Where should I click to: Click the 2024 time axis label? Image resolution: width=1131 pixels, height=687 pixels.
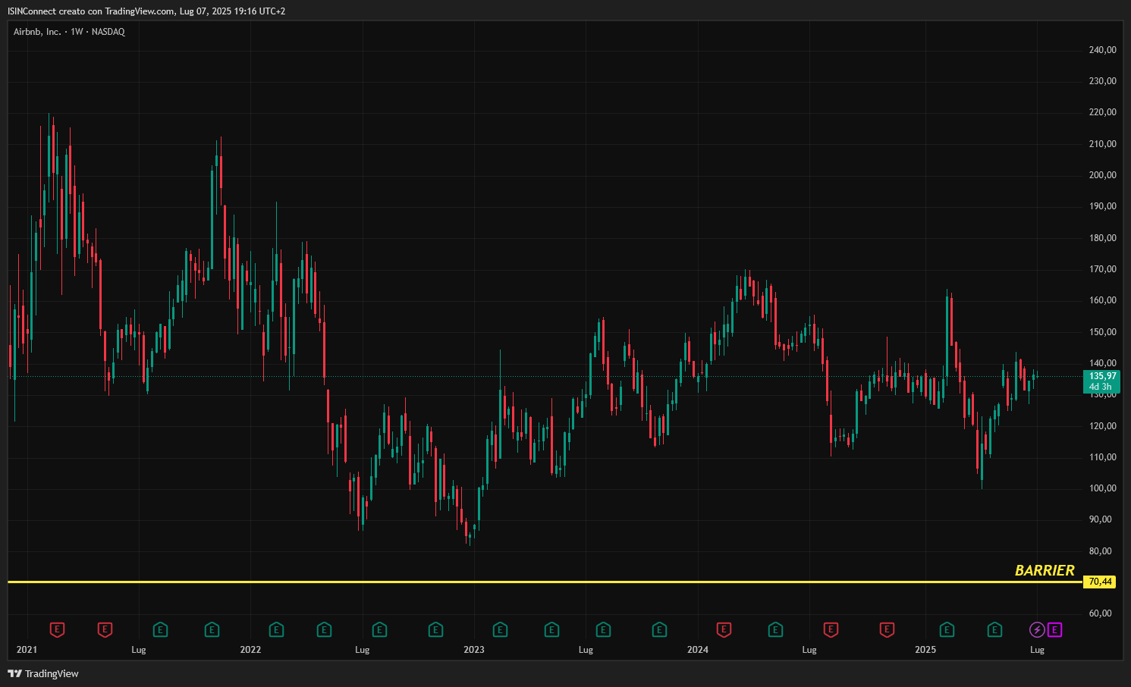click(698, 650)
